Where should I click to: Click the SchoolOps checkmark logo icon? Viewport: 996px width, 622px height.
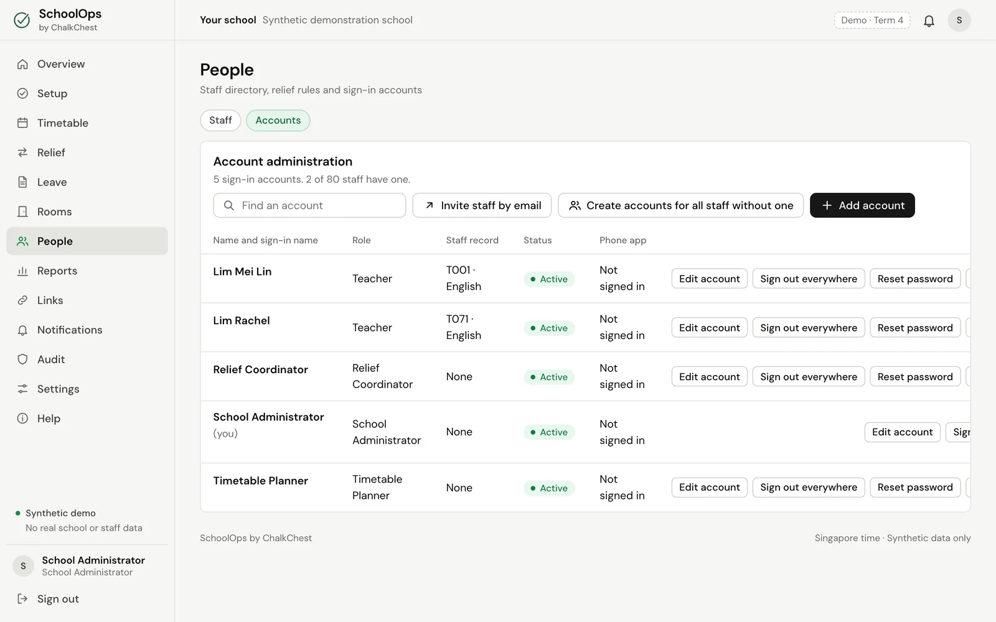tap(22, 21)
